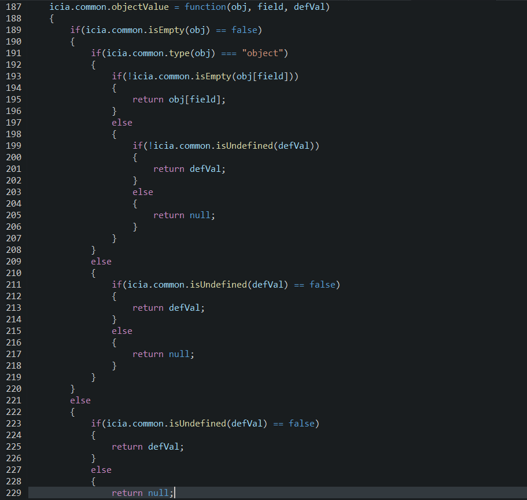Click the 'else' keyword on line 221
Image resolution: width=527 pixels, height=500 pixels.
click(80, 400)
